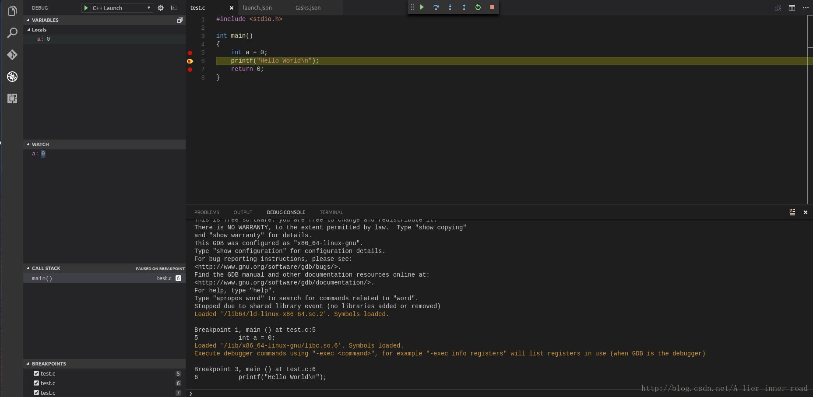Screen dimensions: 813x397
Task: Open the Terminal panel tab
Action: point(331,212)
